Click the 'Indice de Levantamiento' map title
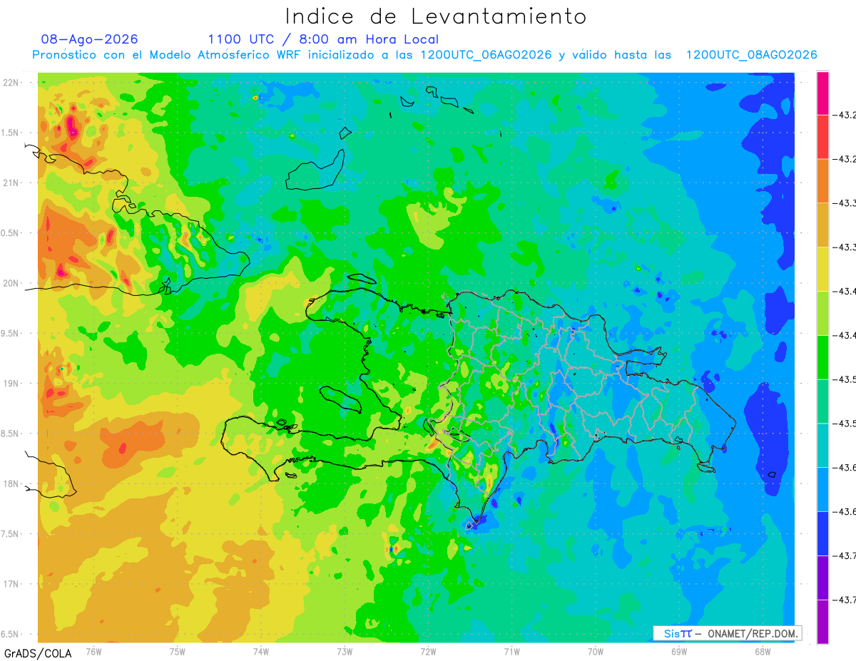This screenshot has width=856, height=661. coord(436,16)
